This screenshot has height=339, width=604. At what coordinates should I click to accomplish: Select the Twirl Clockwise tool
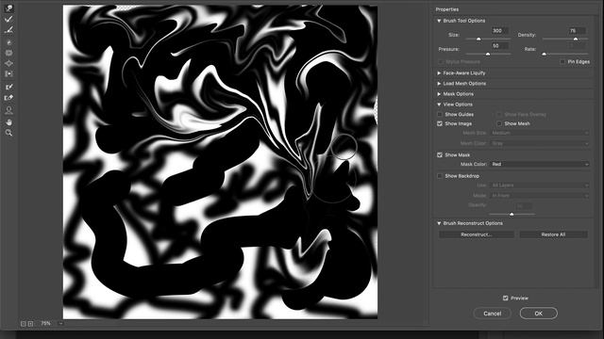point(8,41)
